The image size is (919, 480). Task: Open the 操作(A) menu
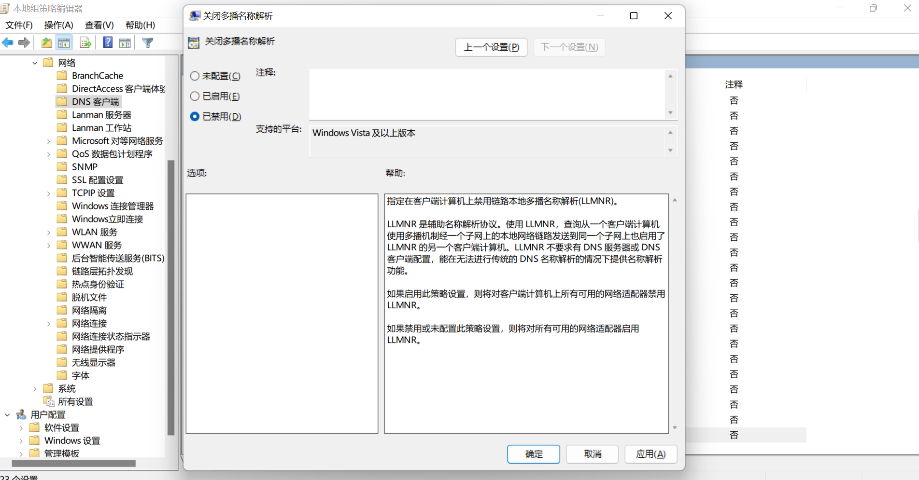point(58,25)
